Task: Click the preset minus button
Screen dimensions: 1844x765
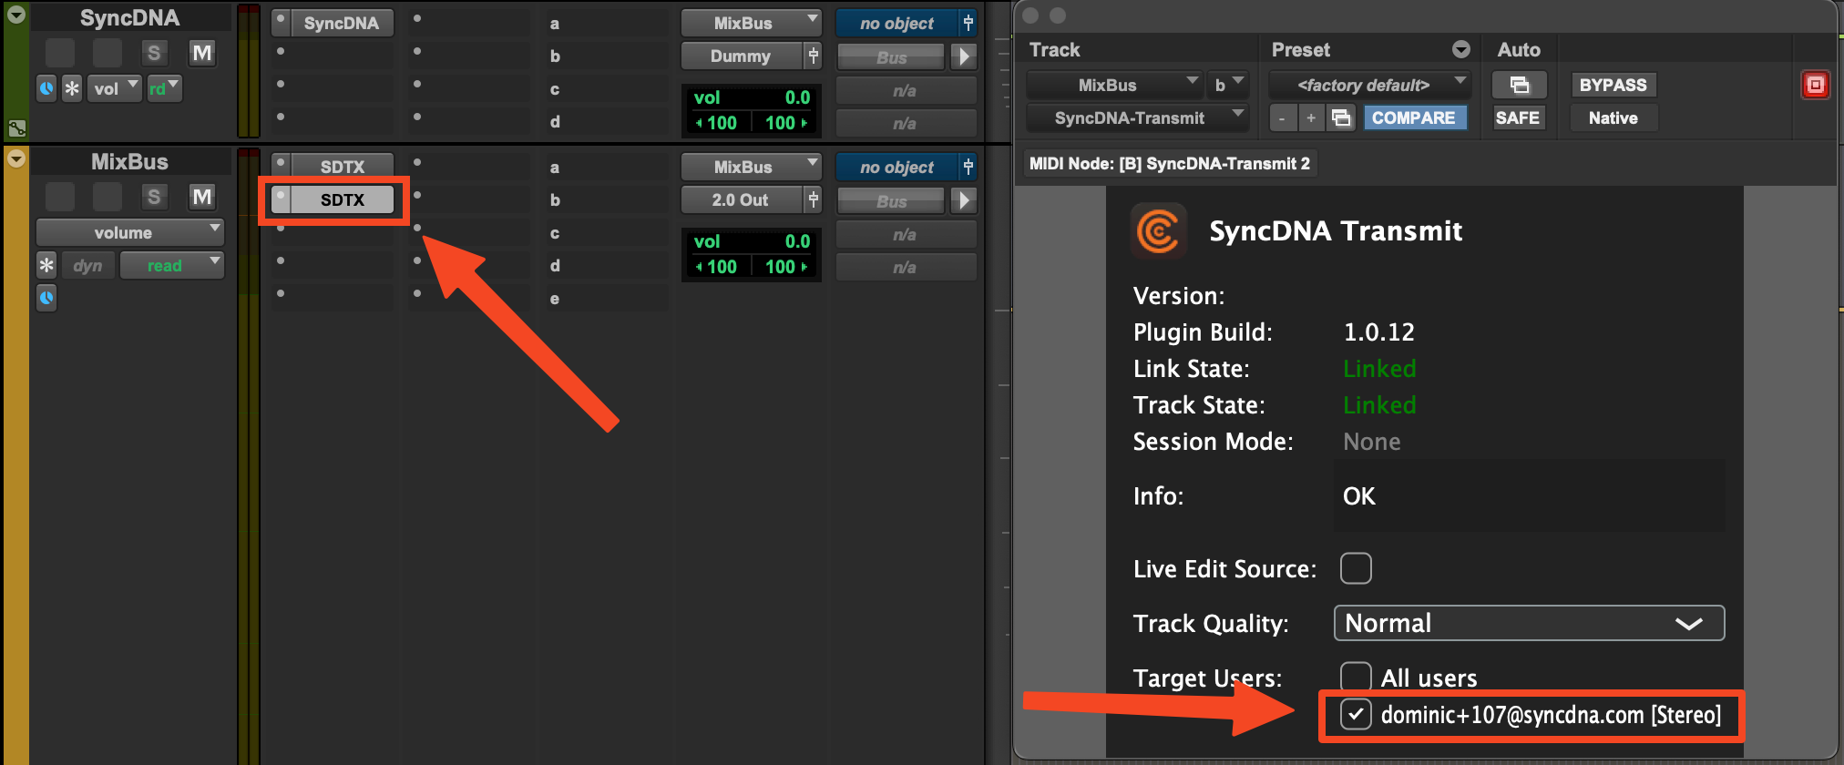Action: click(x=1283, y=118)
